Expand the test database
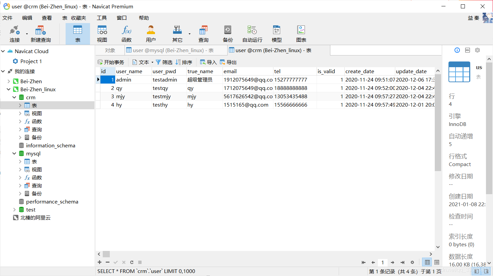 click(x=14, y=210)
